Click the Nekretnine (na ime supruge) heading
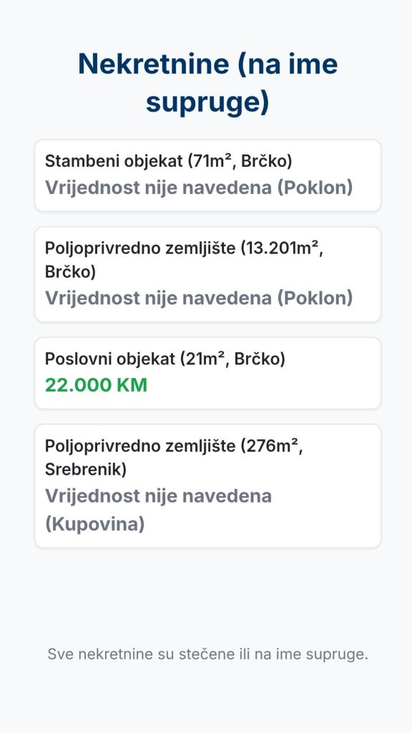This screenshot has height=733, width=412. click(x=207, y=83)
